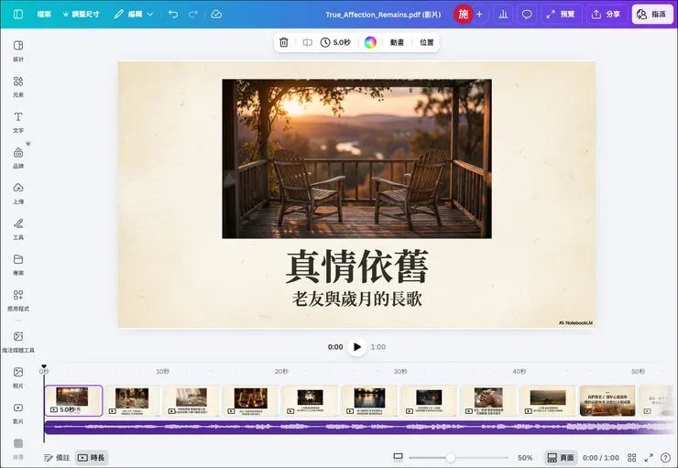Select the purple audio waveform track
This screenshot has height=468, width=678.
(359, 428)
